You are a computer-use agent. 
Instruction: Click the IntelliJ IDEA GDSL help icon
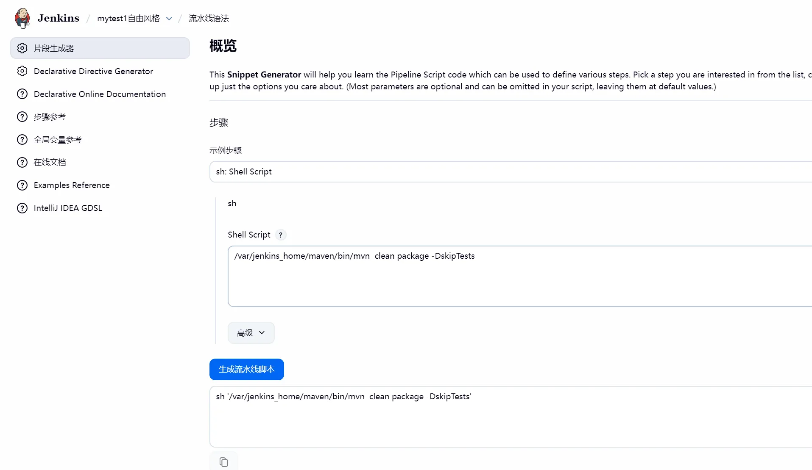coord(22,208)
